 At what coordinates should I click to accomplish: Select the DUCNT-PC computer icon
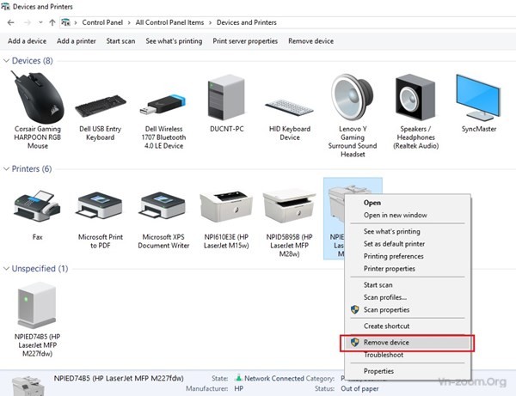[226, 97]
